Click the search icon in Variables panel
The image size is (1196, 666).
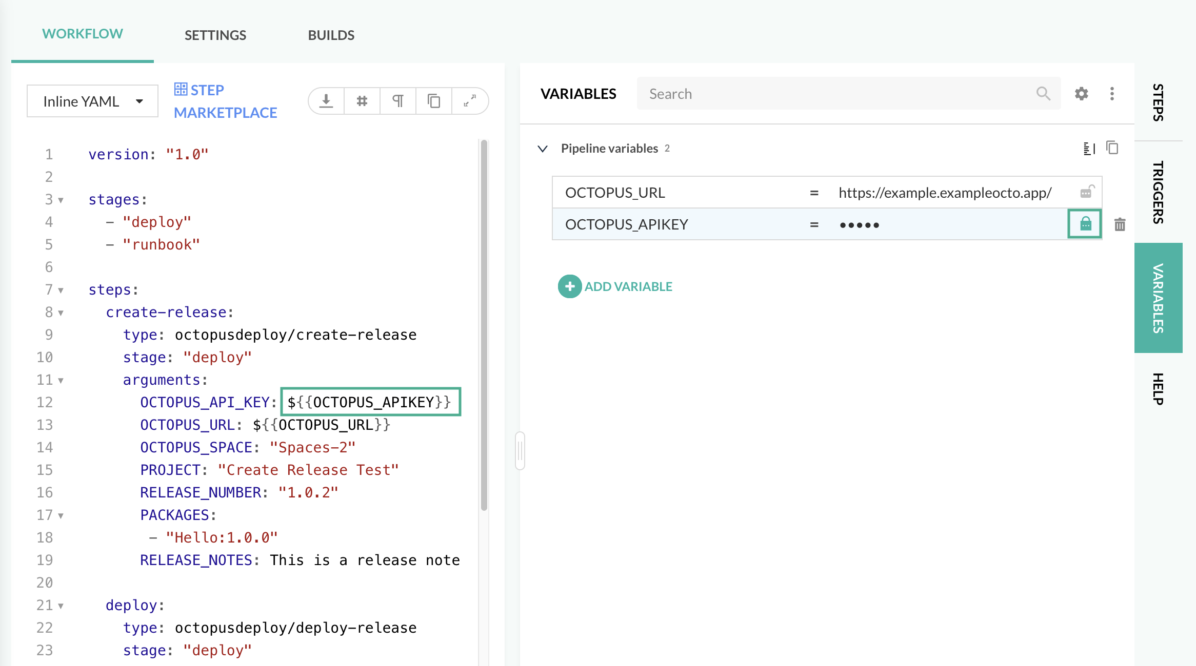pyautogui.click(x=1043, y=93)
